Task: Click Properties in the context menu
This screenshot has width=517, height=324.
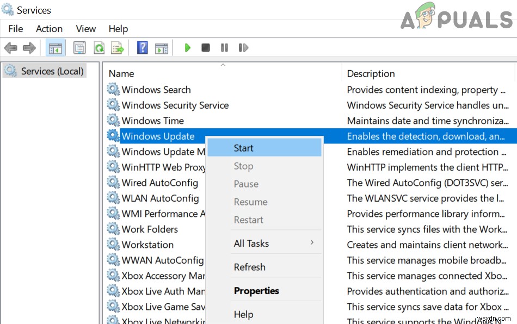Action: [256, 290]
